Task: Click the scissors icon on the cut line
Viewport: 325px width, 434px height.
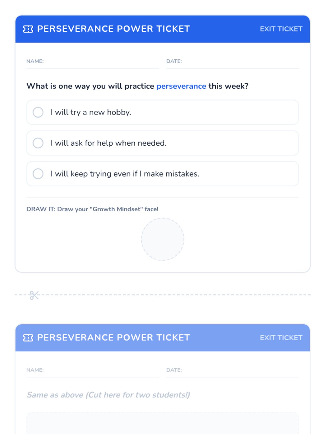Action: pos(34,295)
